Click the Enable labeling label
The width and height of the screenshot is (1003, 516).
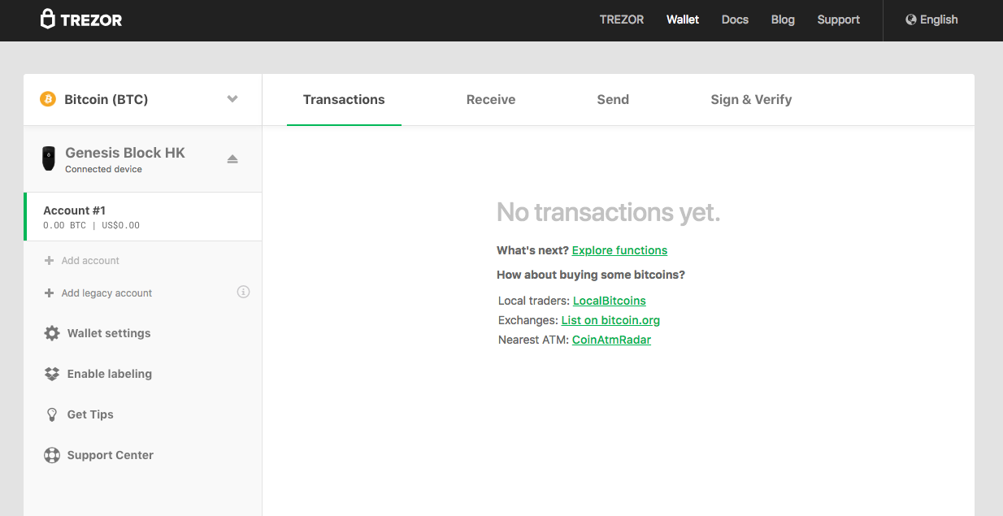coord(110,374)
